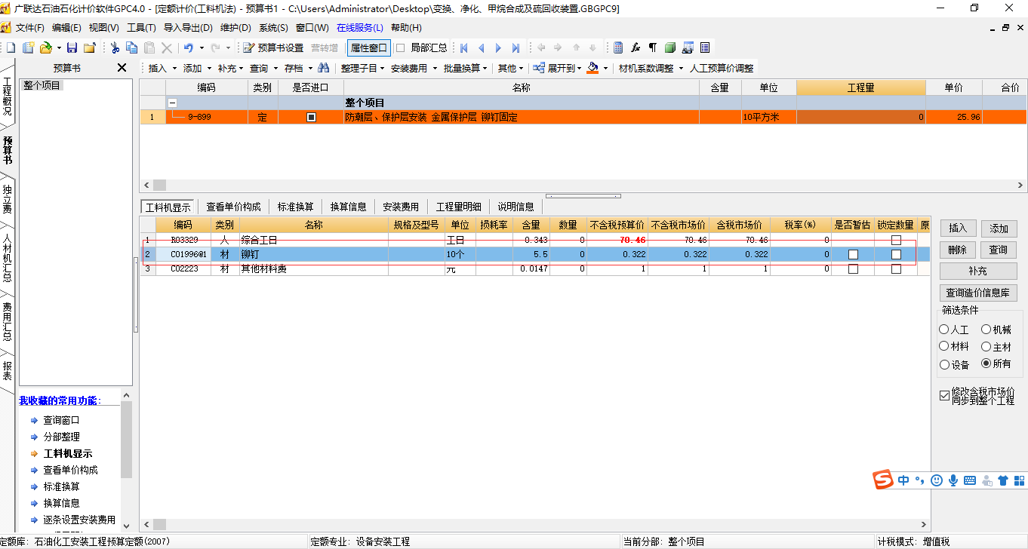The height and width of the screenshot is (549, 1028).
Task: Click the right-panel 补充 button
Action: click(979, 271)
